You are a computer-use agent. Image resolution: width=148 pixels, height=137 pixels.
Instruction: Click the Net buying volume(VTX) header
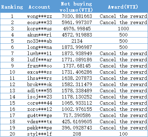pos(76,7)
